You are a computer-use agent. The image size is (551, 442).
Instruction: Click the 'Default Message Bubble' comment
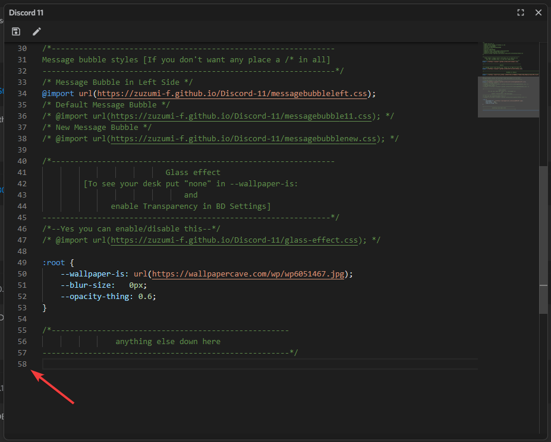pos(106,105)
